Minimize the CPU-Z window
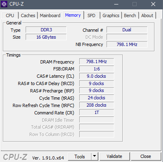Image resolution: width=163 pixels, height=162 pixels. pyautogui.click(x=116, y=4)
